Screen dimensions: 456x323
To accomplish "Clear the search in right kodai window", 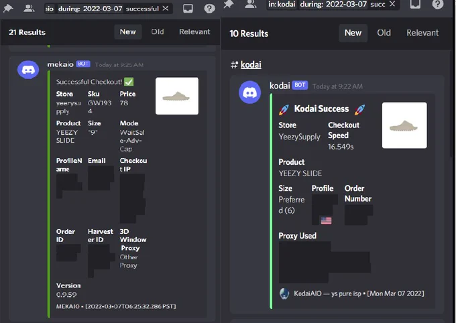I will coord(392,4).
